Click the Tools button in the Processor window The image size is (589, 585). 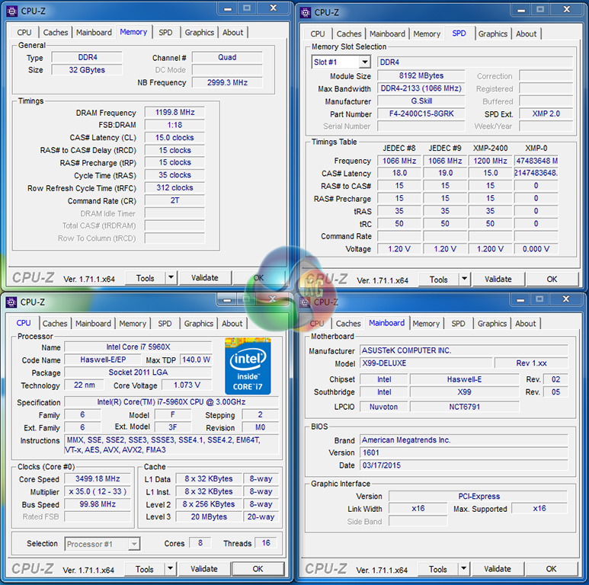tap(144, 569)
